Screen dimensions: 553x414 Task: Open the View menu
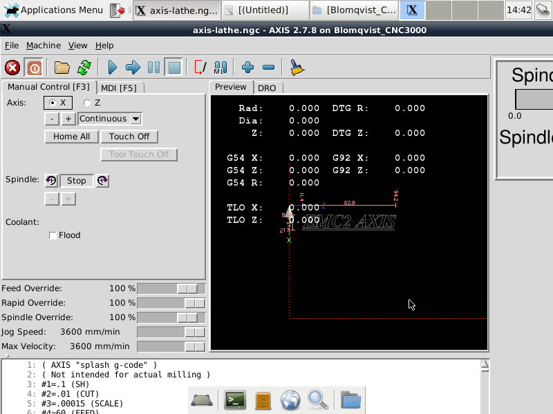77,46
